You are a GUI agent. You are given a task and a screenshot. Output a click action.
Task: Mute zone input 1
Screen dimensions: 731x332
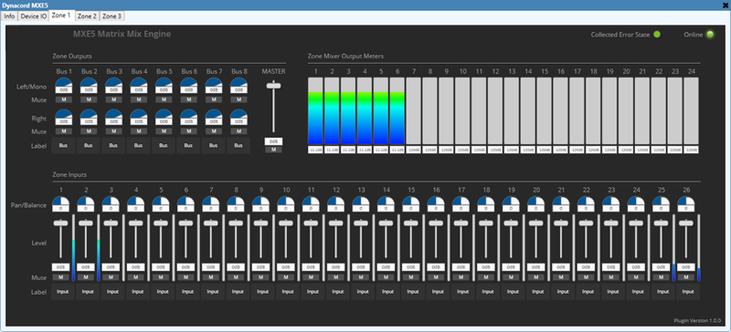click(61, 277)
